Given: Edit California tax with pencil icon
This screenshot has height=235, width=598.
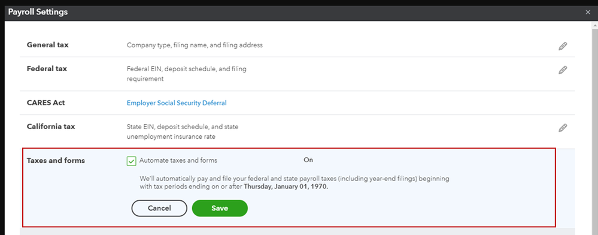Looking at the screenshot, I should 563,127.
